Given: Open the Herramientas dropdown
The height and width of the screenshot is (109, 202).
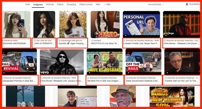Looking at the screenshot, I should pos(156,4).
